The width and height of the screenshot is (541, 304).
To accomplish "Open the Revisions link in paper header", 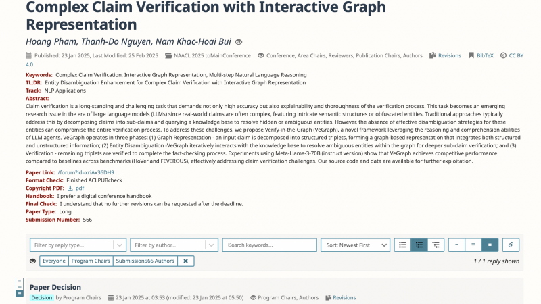I will pyautogui.click(x=449, y=55).
